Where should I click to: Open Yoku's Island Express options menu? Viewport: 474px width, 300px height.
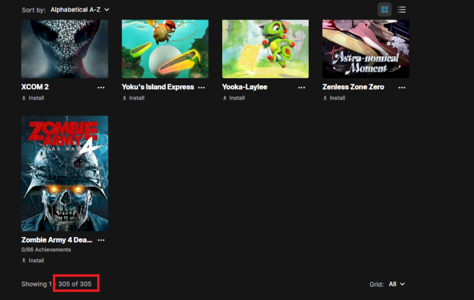point(201,87)
